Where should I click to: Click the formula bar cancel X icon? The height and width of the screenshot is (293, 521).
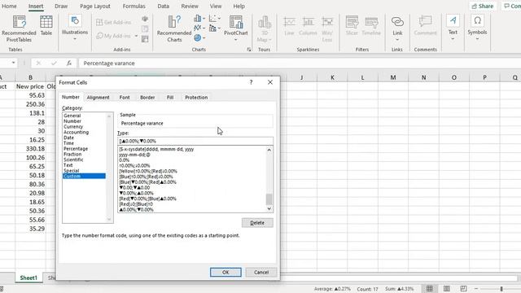pos(38,63)
